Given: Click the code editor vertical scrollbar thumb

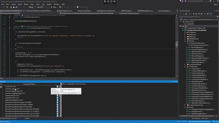Looking at the screenshot, I should tap(177, 44).
